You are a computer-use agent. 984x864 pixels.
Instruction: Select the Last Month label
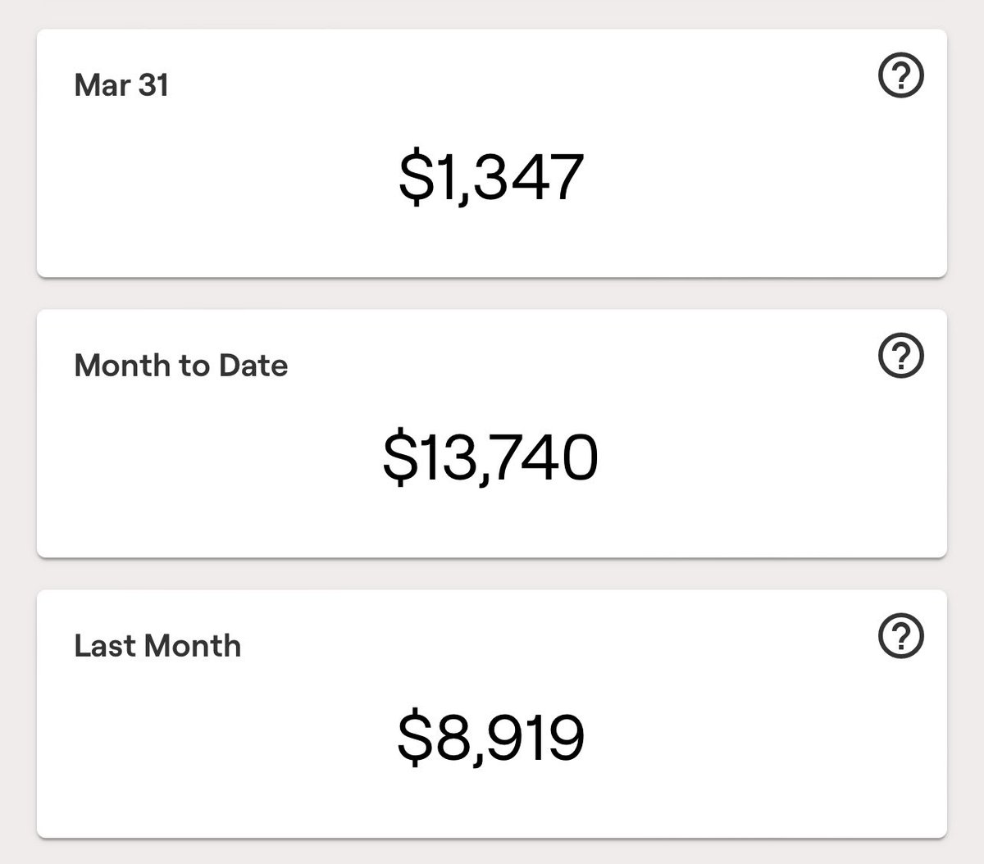(157, 646)
